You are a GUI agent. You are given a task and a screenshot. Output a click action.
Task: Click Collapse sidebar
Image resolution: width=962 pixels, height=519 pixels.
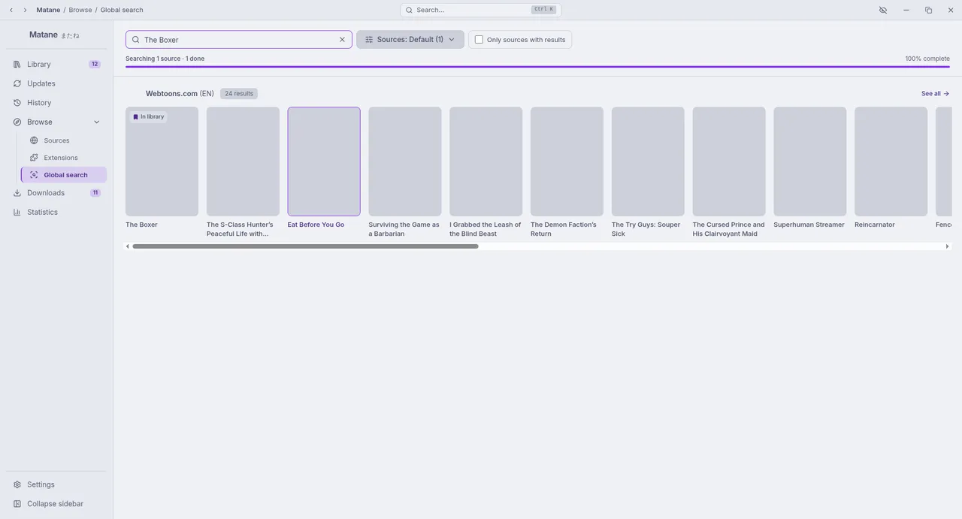[x=56, y=504]
